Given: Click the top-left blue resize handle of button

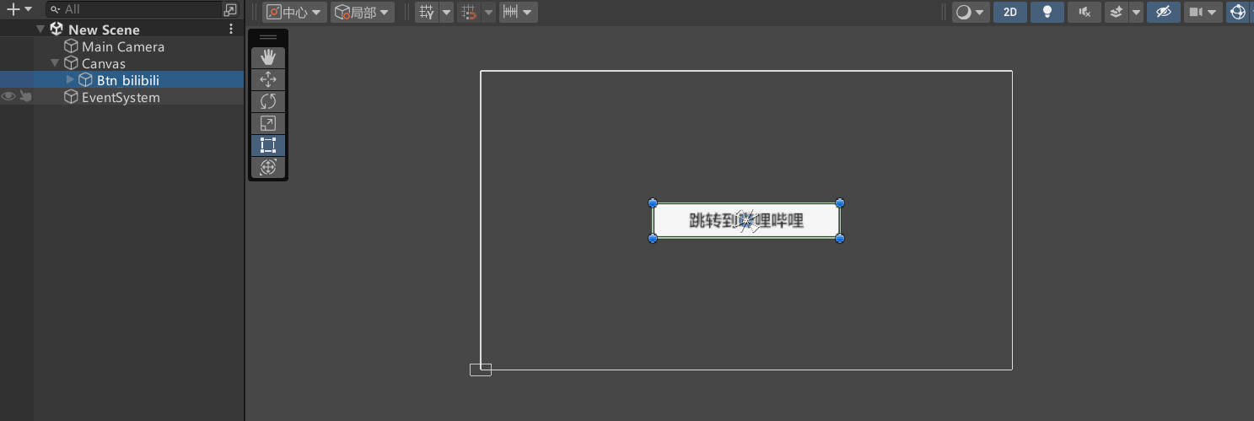Looking at the screenshot, I should coord(653,203).
